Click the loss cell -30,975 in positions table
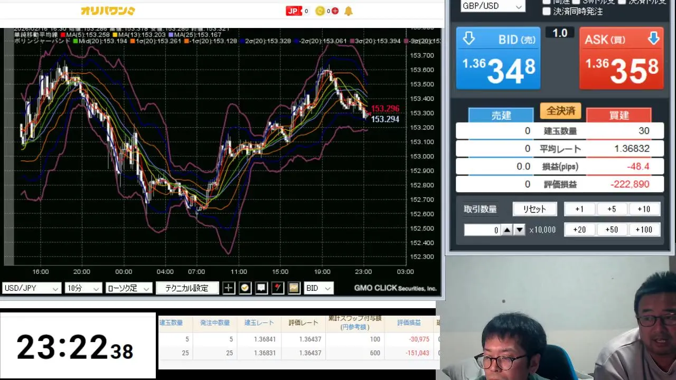Image resolution: width=676 pixels, height=380 pixels. [x=419, y=339]
